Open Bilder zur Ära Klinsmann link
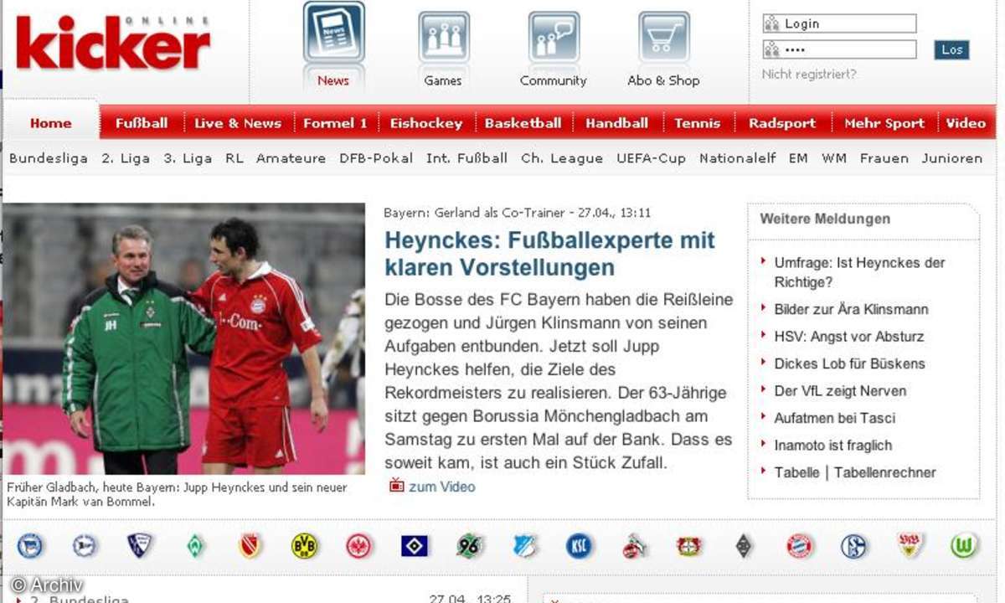This screenshot has width=1005, height=603. pos(851,309)
